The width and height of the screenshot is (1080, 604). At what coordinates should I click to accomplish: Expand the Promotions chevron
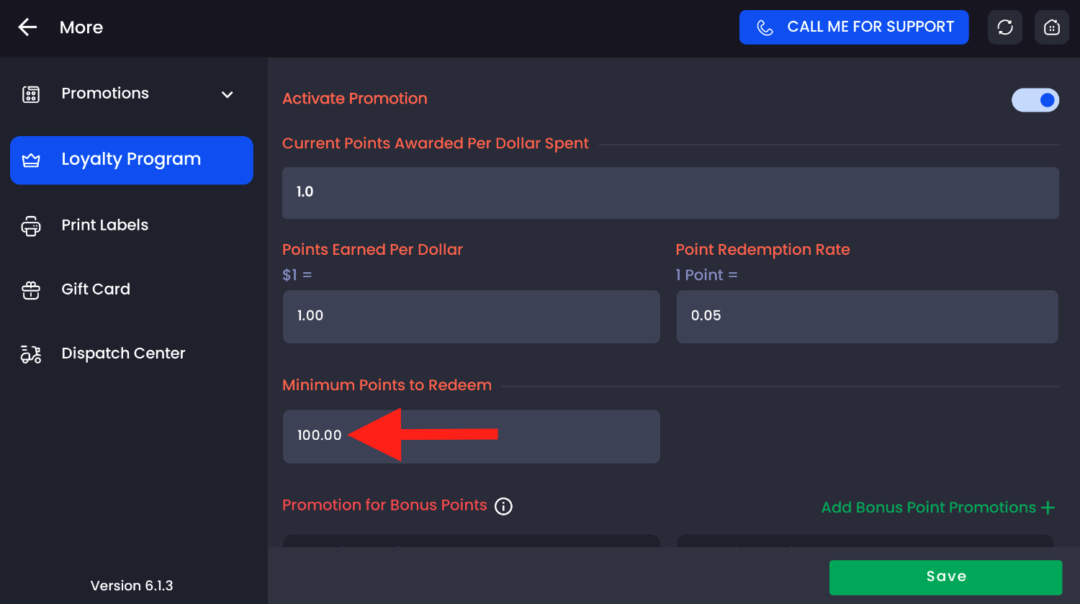pos(228,94)
